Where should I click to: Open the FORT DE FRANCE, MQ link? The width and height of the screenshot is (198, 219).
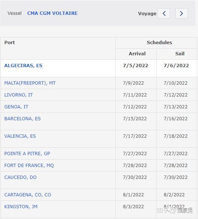(x=29, y=166)
